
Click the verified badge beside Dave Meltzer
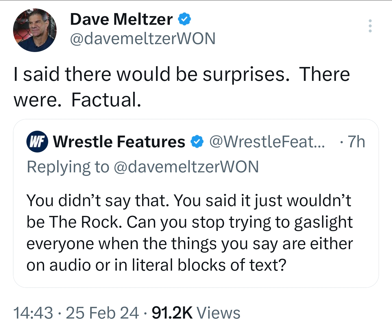(x=184, y=19)
